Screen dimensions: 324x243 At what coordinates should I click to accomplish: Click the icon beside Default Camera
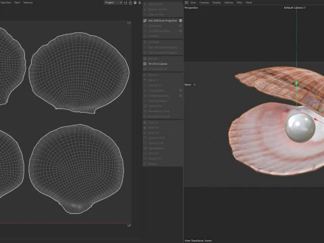[304, 7]
